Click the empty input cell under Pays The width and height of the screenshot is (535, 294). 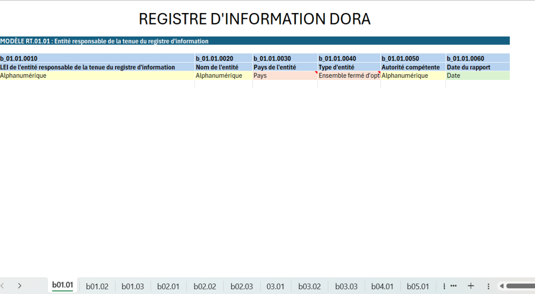pyautogui.click(x=285, y=84)
